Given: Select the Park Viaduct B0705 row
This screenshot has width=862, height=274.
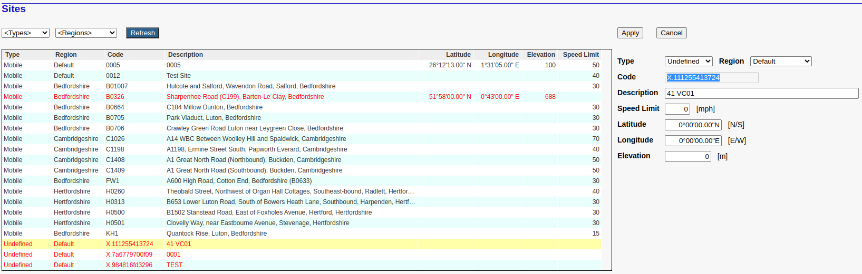Looking at the screenshot, I should tap(214, 118).
